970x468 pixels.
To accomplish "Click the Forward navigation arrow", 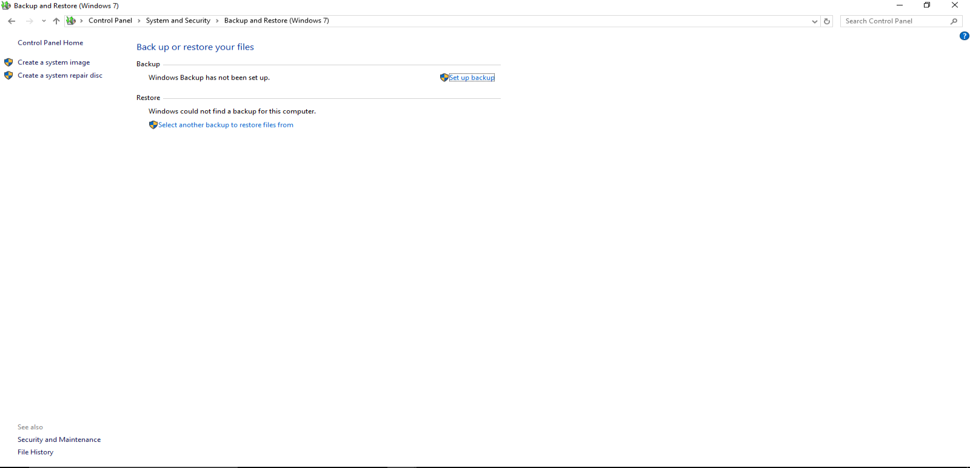I will [29, 21].
